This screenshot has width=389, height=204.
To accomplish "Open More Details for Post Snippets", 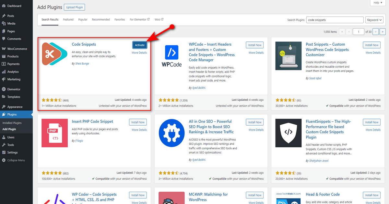I will [x=373, y=52].
